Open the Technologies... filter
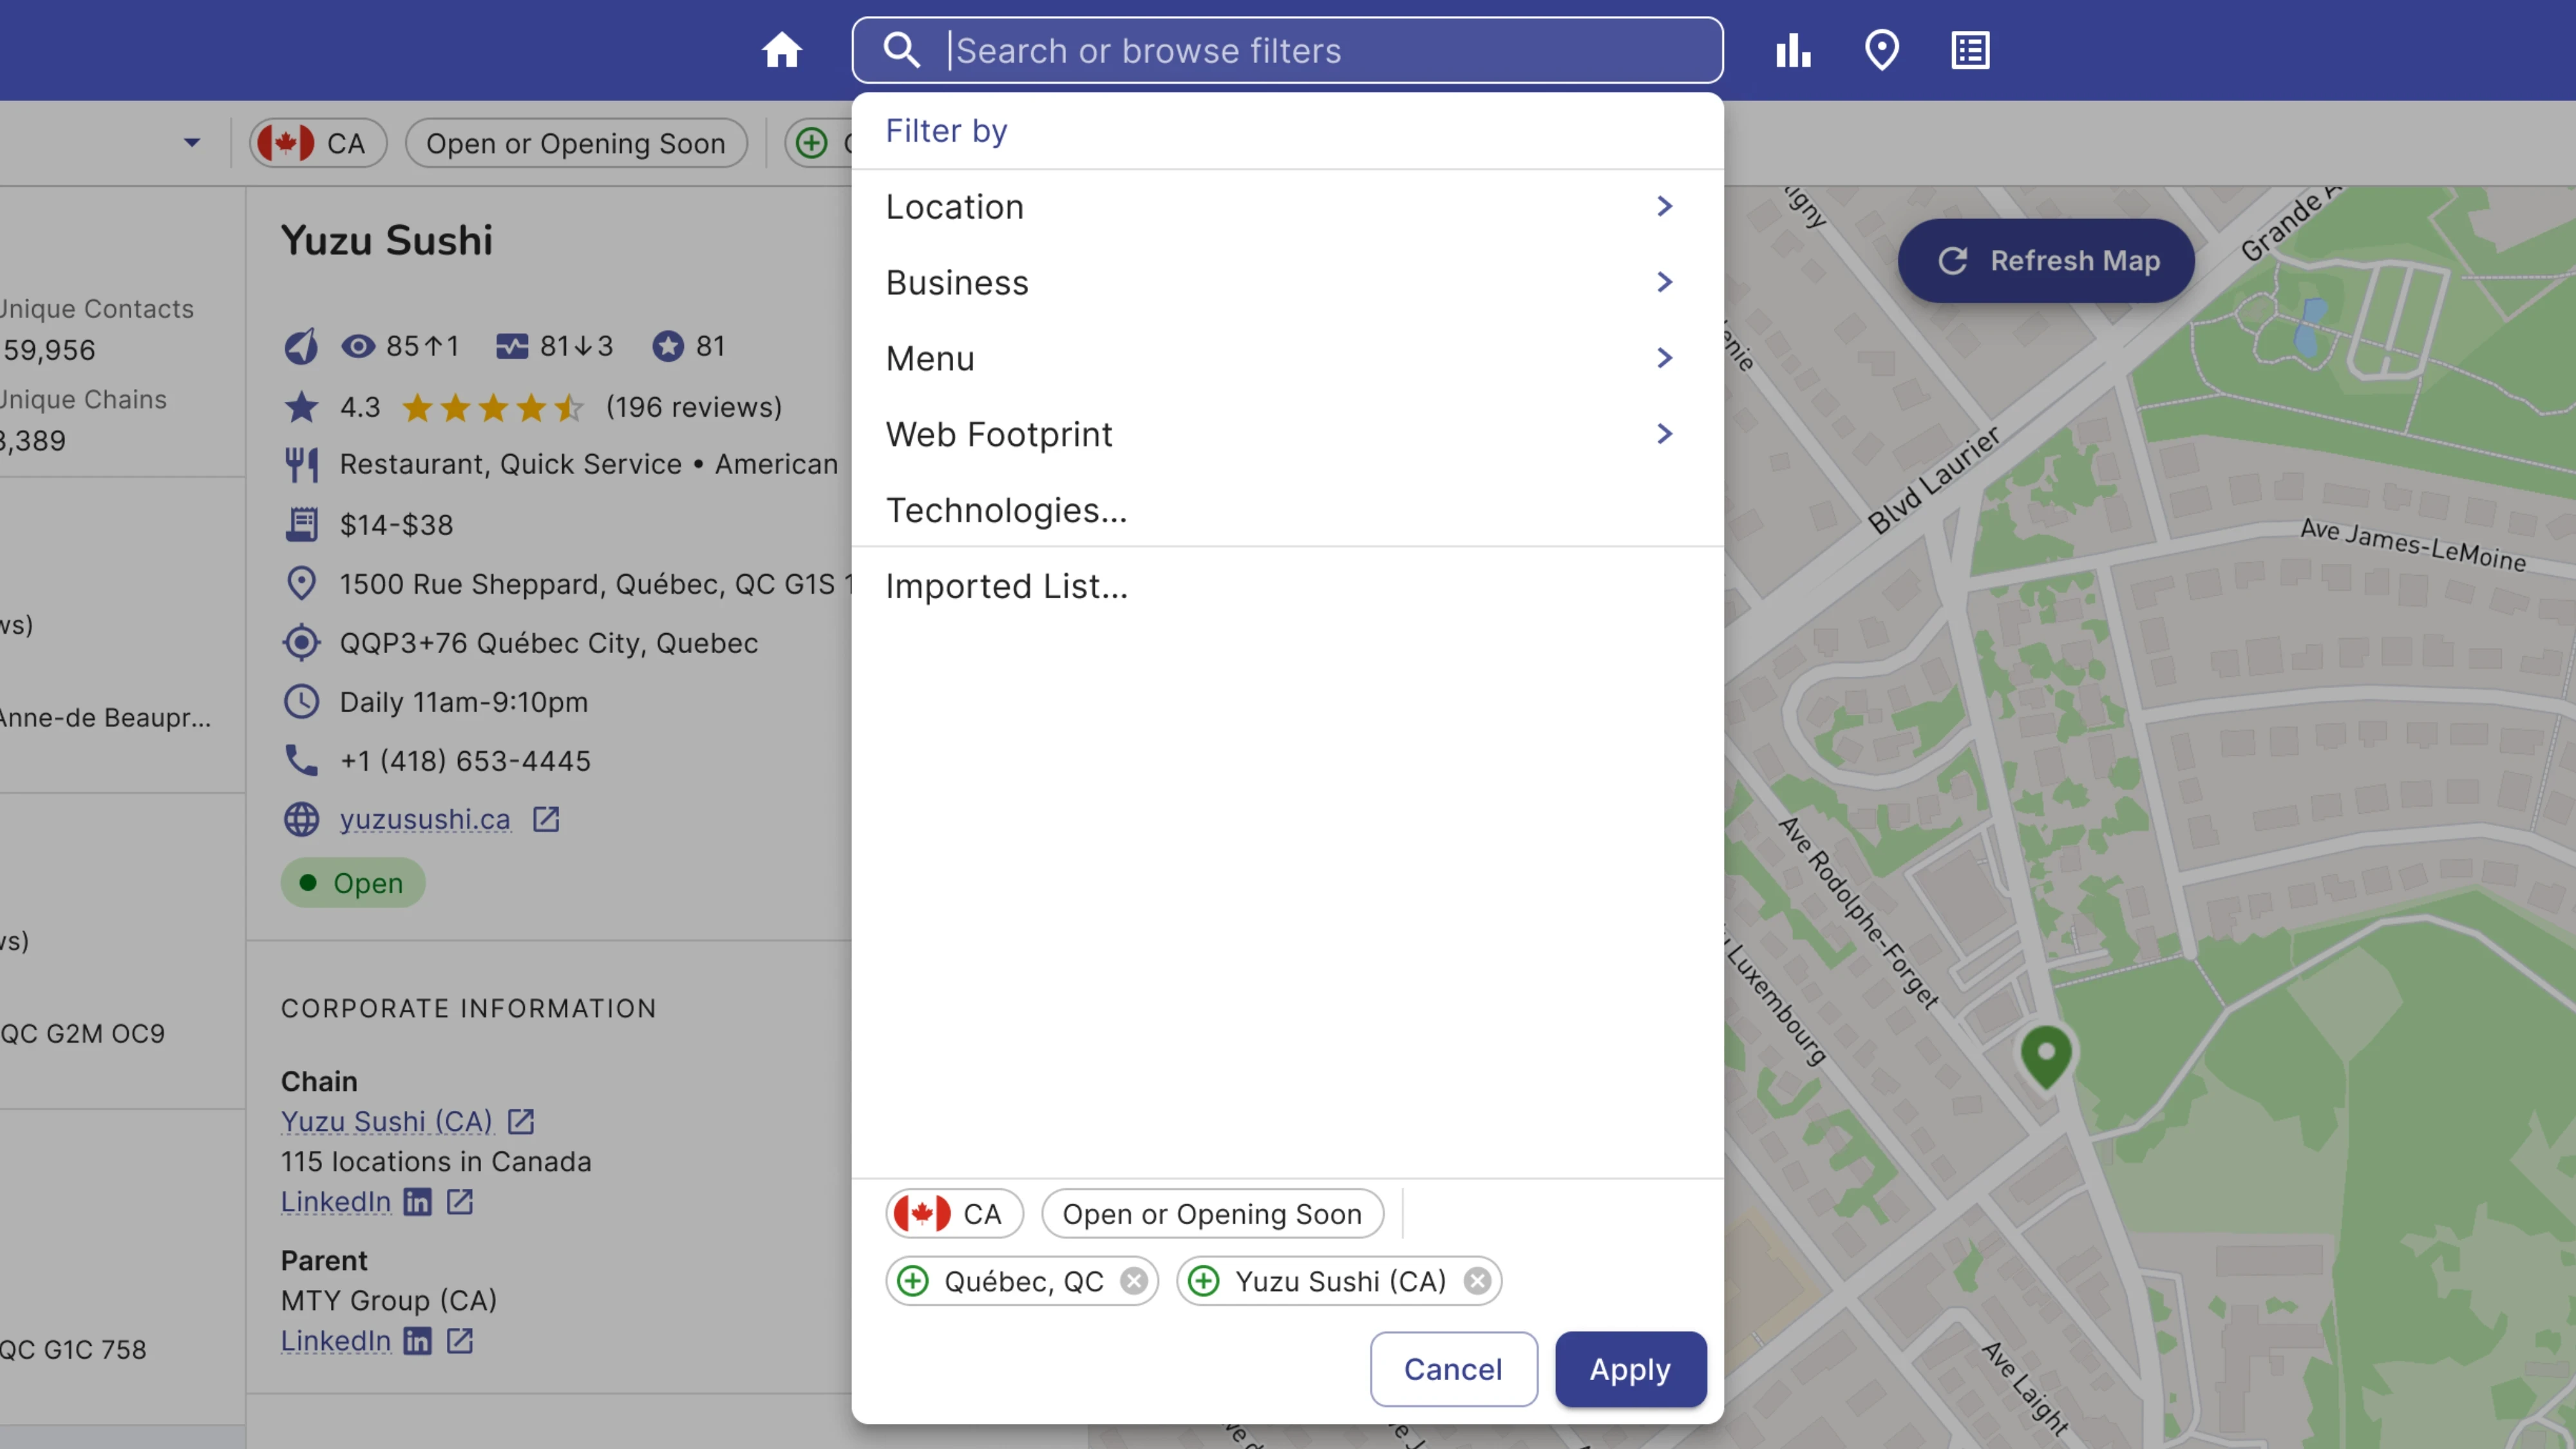The height and width of the screenshot is (1449, 2576). coord(1287,510)
